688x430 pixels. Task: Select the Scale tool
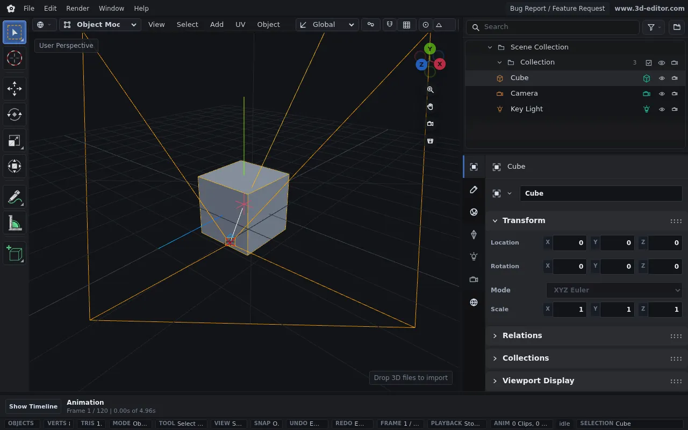point(15,141)
